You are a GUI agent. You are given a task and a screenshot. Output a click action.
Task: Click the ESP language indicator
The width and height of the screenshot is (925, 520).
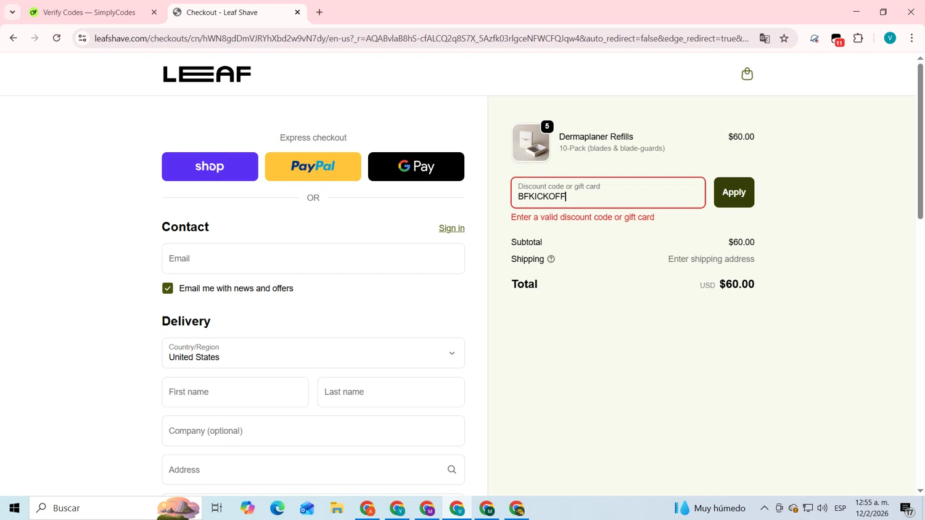[840, 508]
